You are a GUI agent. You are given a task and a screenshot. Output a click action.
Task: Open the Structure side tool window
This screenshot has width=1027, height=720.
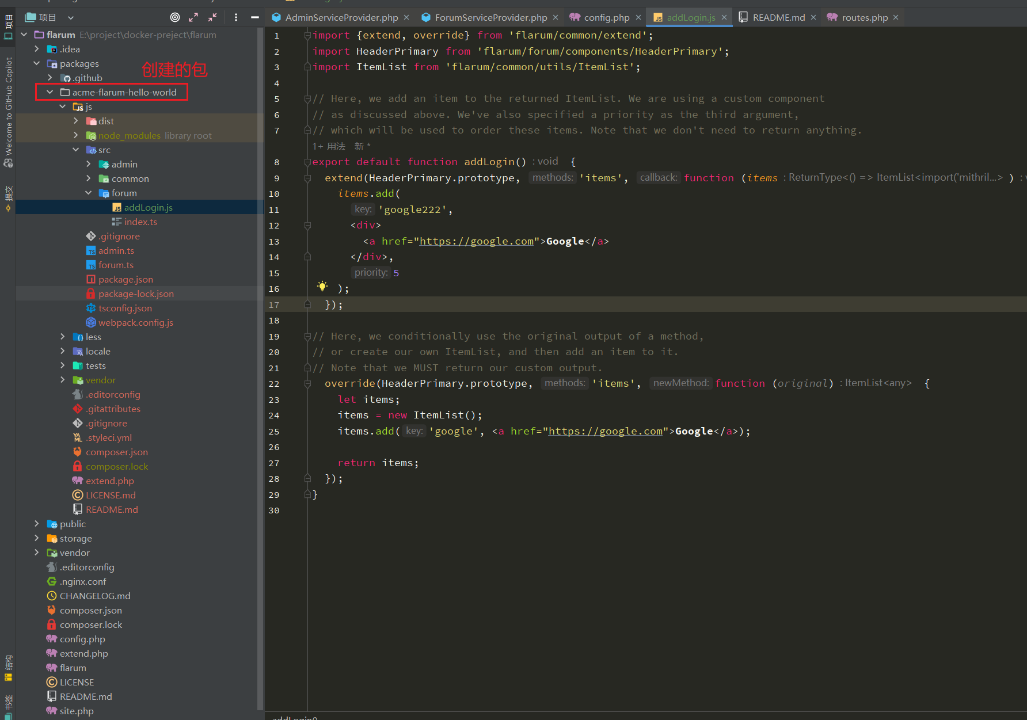pos(8,668)
